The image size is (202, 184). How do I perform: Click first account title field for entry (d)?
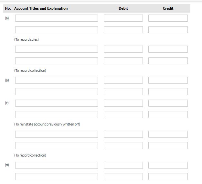click(56, 165)
